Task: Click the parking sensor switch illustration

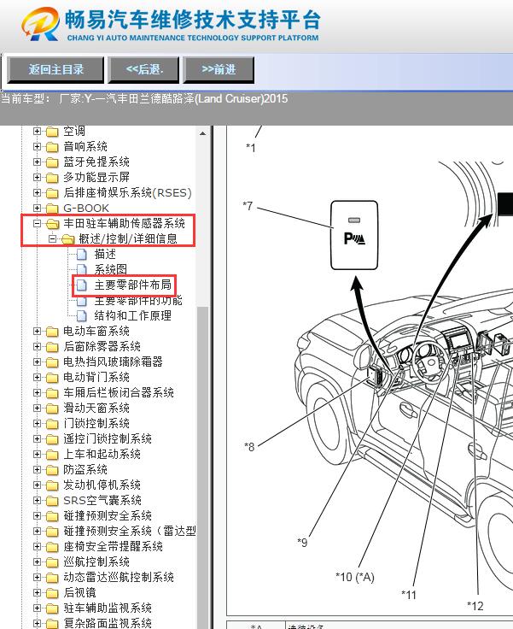Action: point(354,235)
